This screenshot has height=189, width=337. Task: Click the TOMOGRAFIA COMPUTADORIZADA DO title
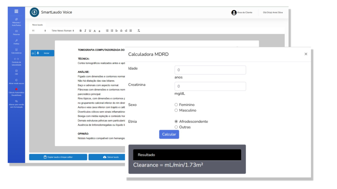101,50
